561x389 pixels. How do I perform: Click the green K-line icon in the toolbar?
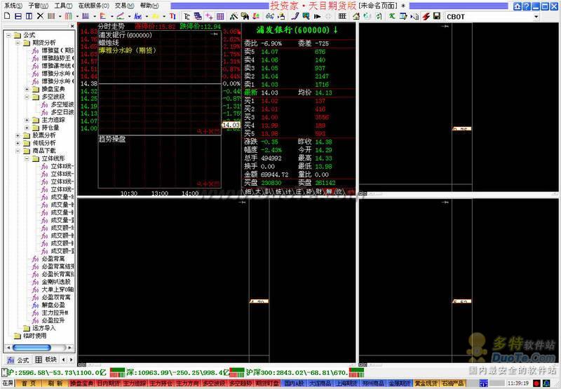tap(392, 16)
